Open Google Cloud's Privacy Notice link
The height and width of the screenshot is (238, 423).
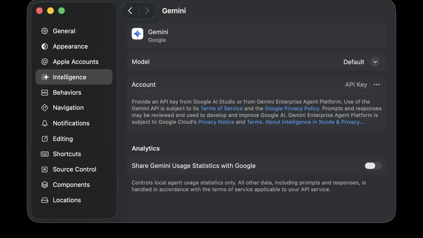[216, 122]
